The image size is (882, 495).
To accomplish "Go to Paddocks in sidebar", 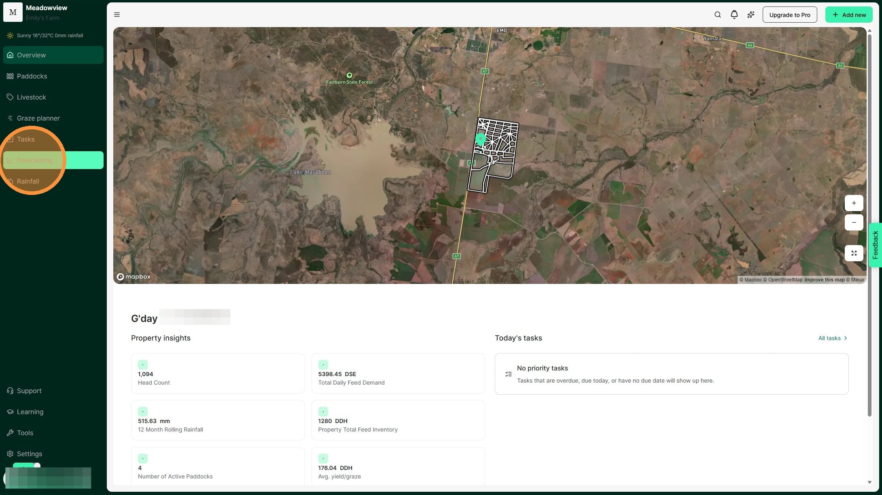I will (32, 76).
